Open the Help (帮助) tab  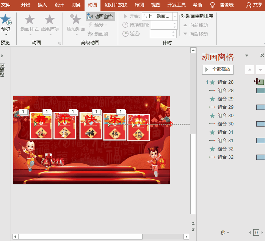coord(198,5)
